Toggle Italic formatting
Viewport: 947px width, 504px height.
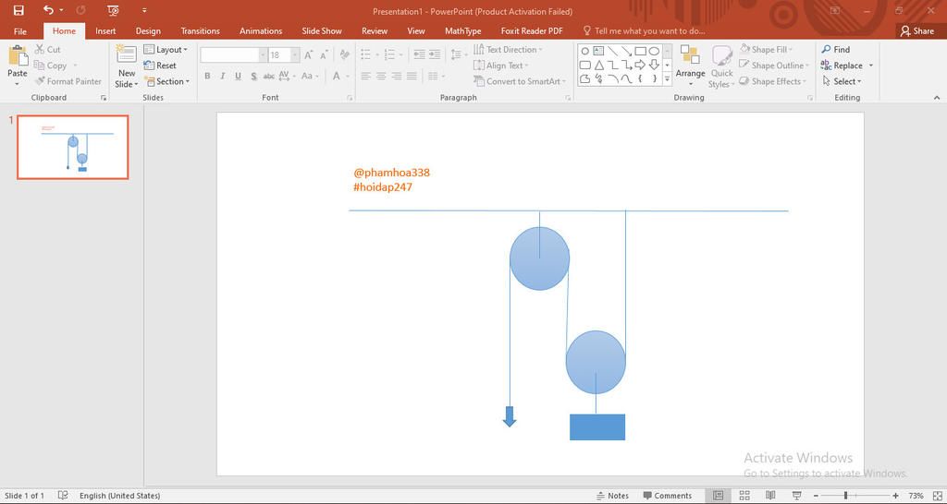pos(222,76)
